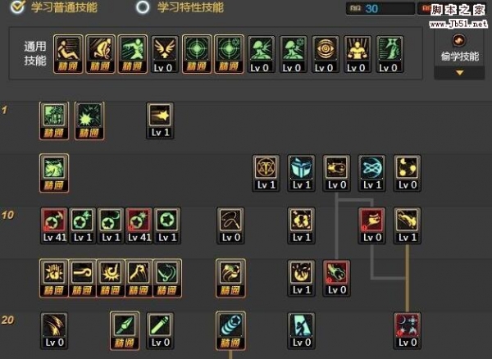Click the 偷学技能 round orange icon
This screenshot has height=359, width=492.
point(459,40)
